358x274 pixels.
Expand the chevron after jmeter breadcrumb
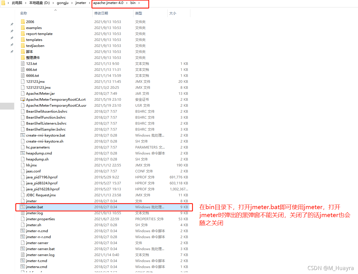pos(89,3)
